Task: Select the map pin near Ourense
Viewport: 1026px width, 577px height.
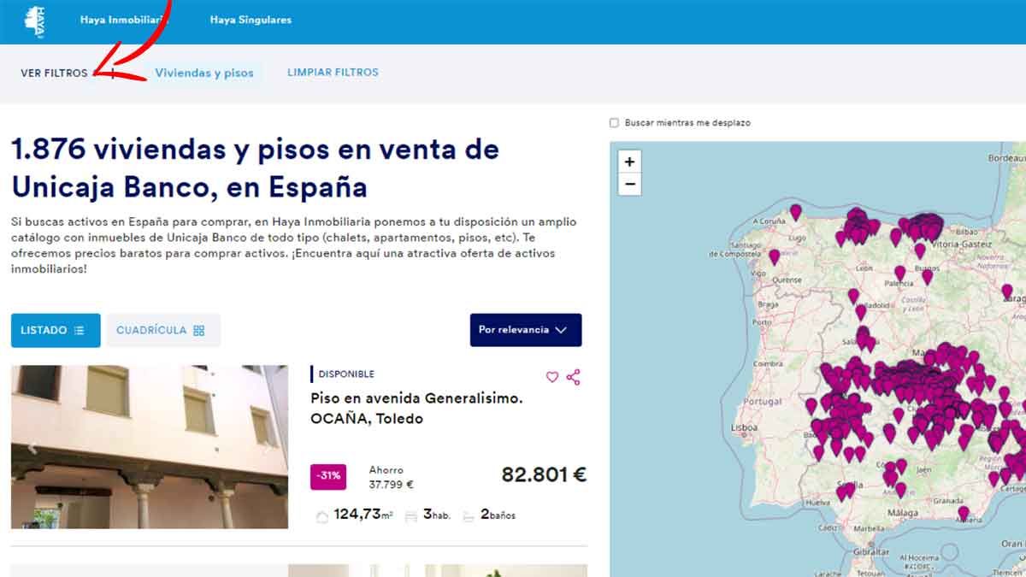Action: 774,256
